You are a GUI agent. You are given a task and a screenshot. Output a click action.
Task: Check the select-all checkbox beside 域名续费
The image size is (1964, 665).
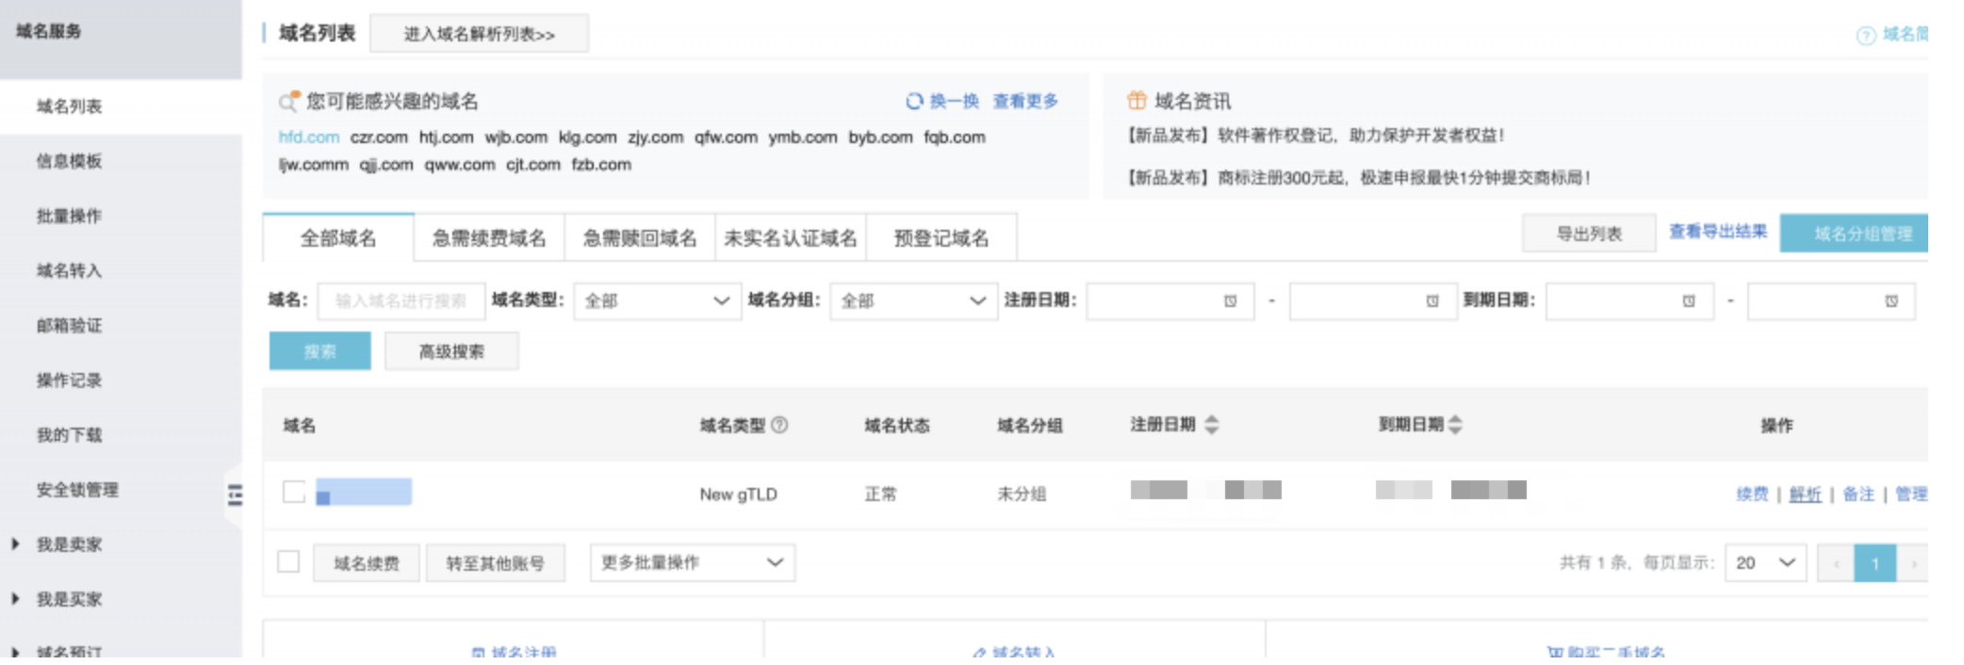288,561
